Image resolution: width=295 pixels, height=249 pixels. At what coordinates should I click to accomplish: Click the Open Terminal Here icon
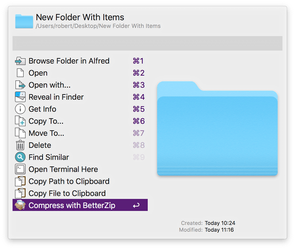tap(20, 170)
